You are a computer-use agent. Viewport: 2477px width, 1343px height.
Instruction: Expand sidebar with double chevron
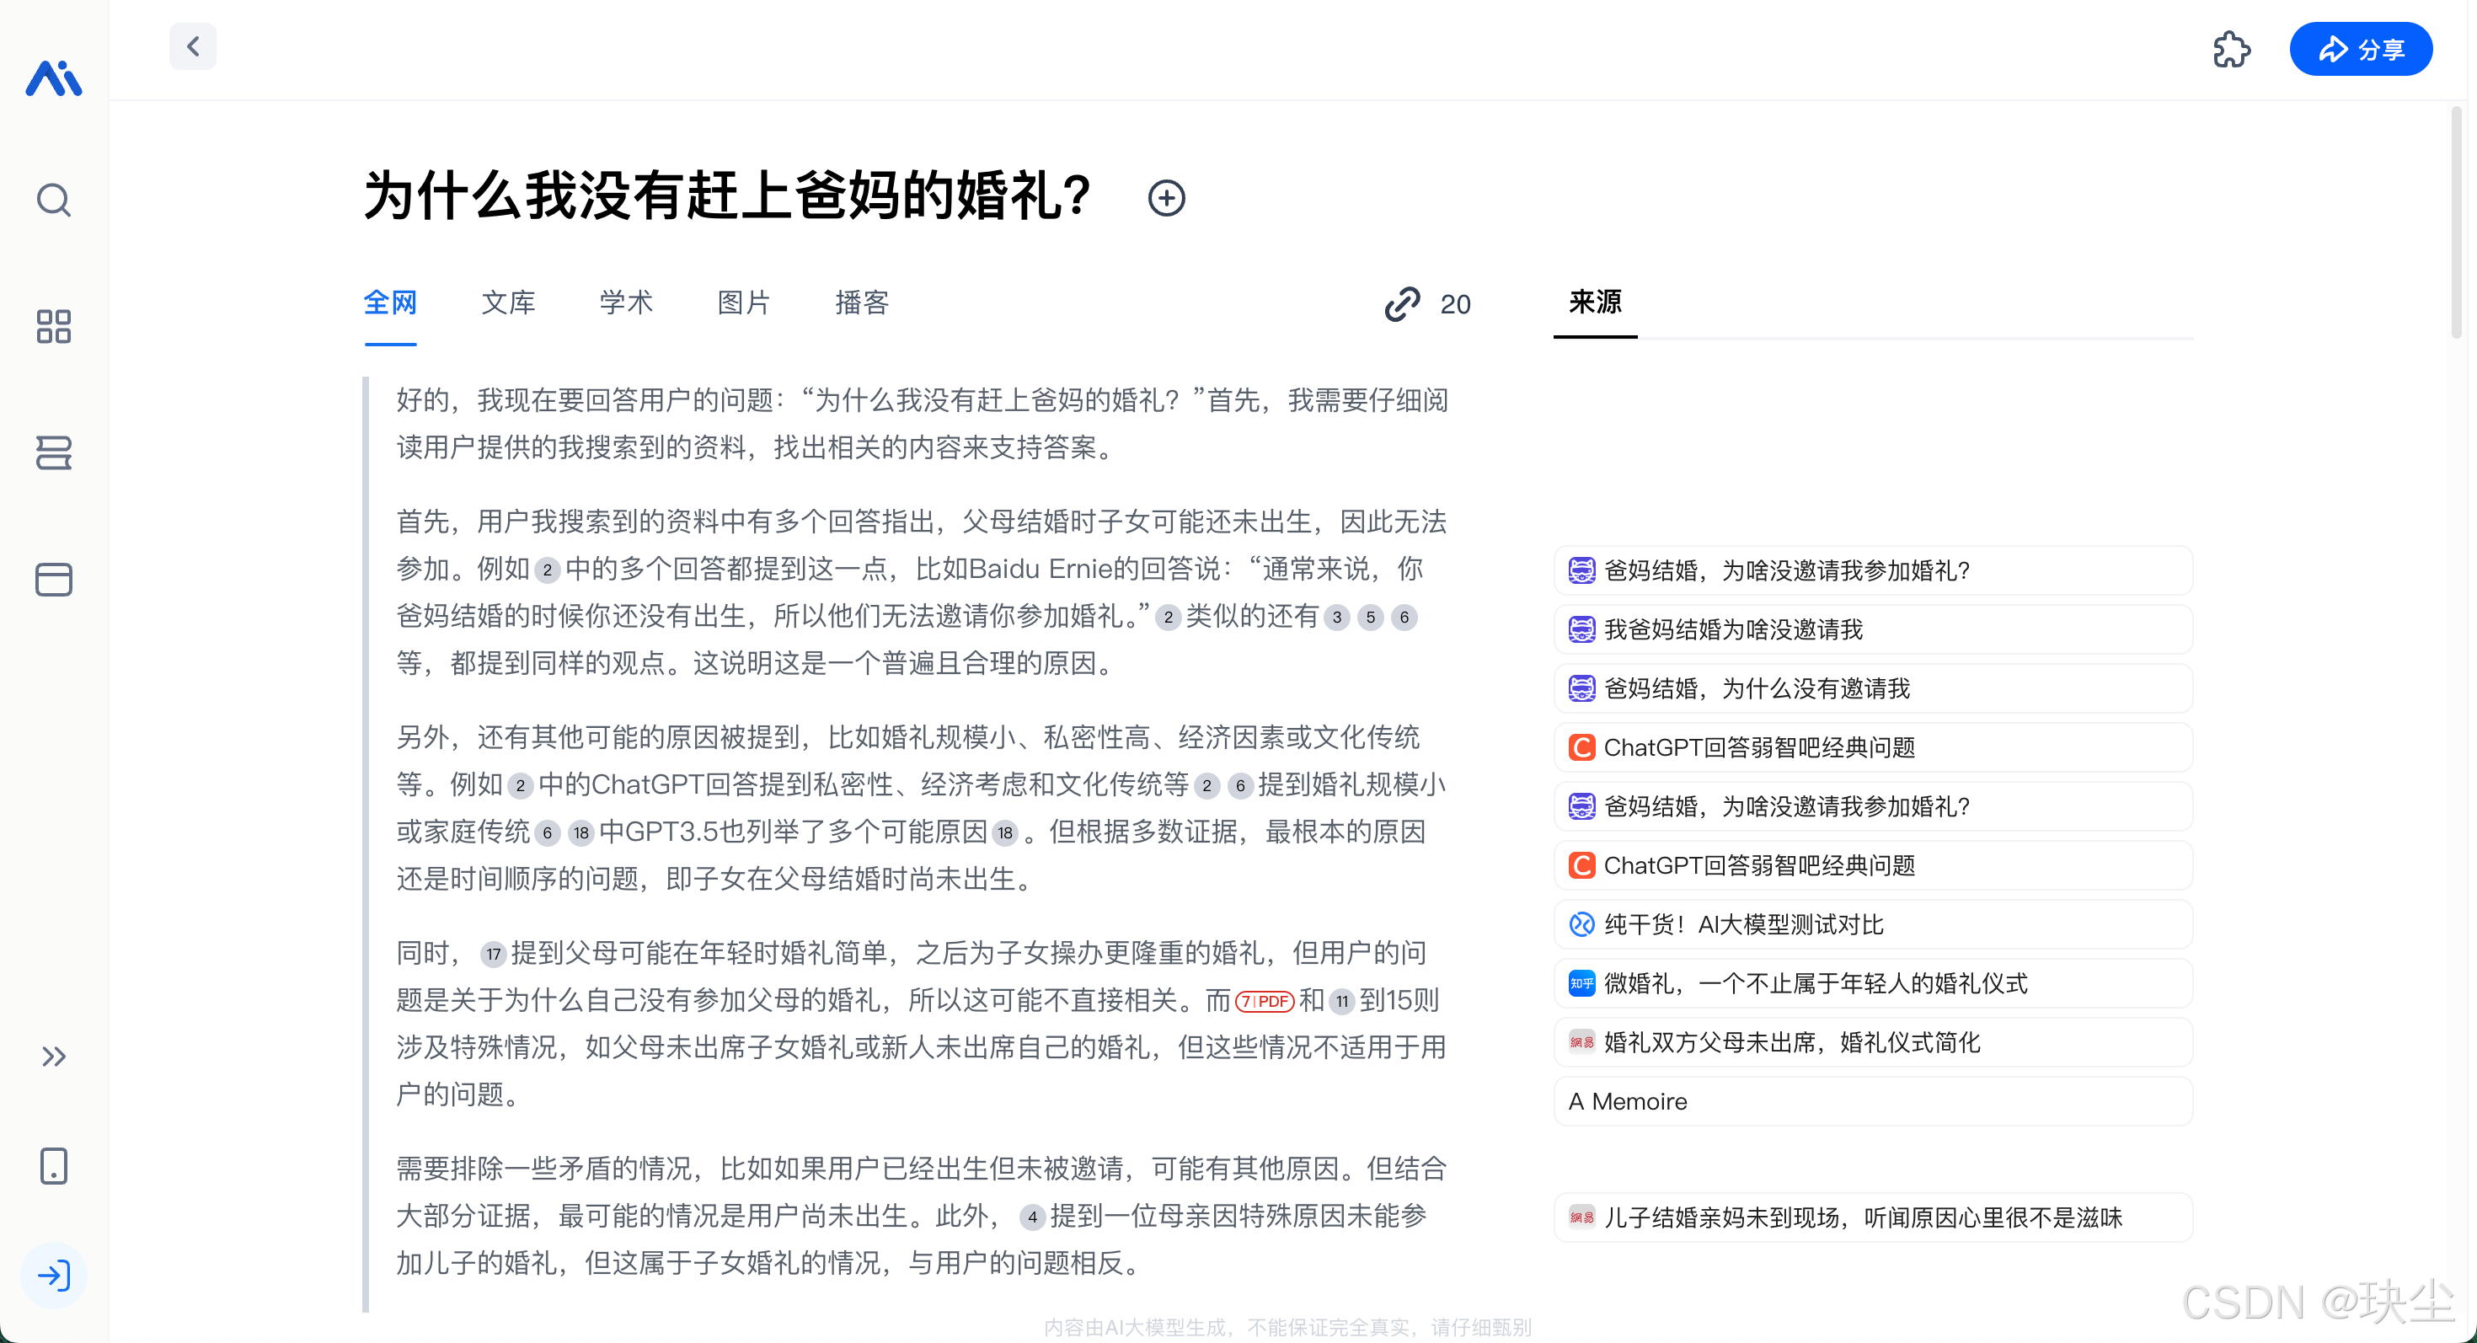pos(54,1057)
